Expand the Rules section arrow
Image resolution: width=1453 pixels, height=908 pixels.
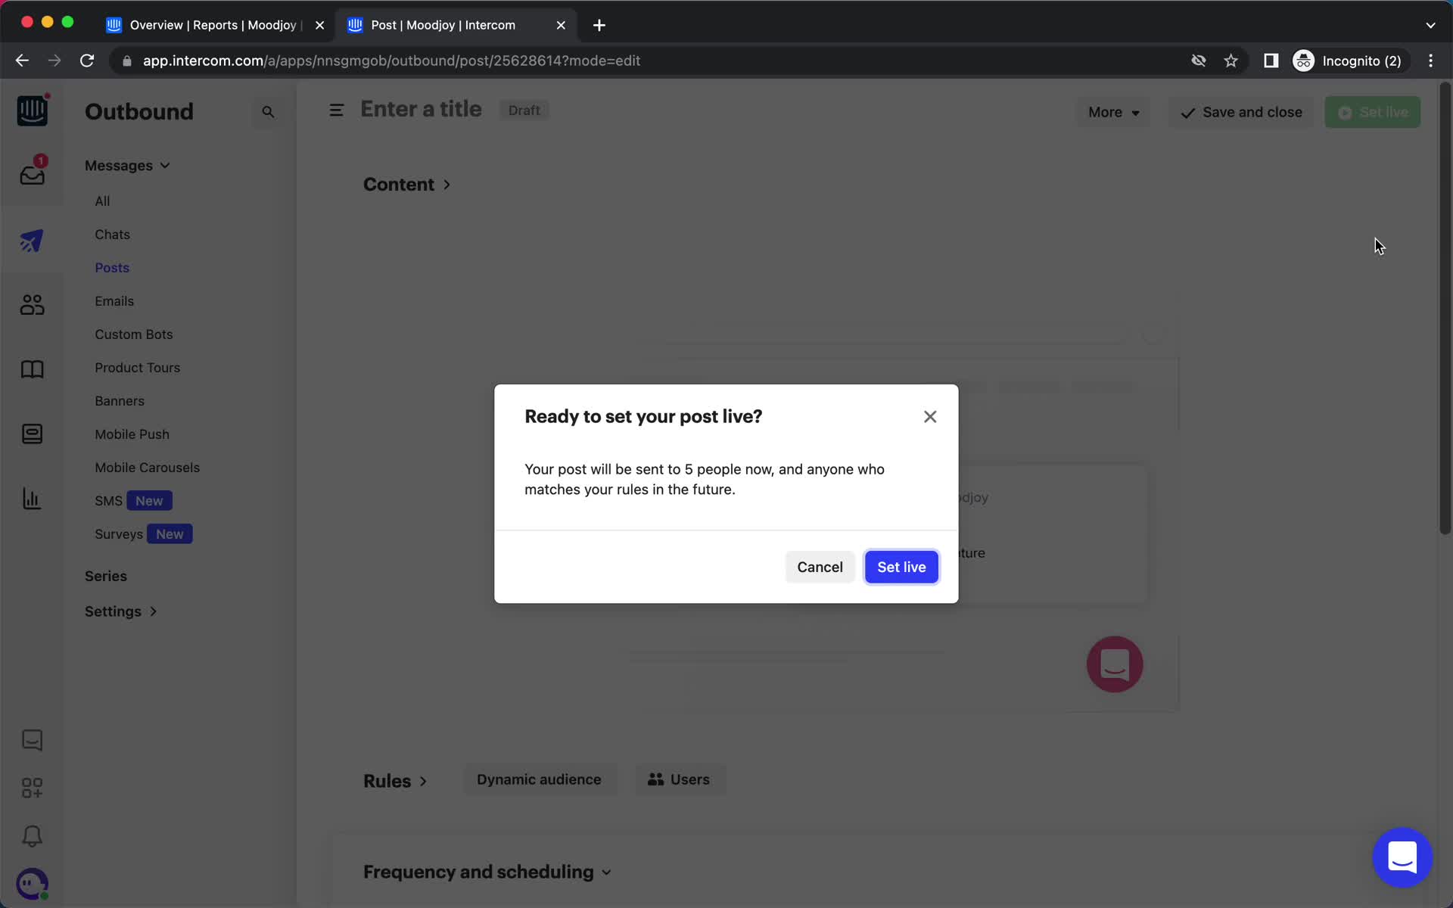pyautogui.click(x=424, y=779)
